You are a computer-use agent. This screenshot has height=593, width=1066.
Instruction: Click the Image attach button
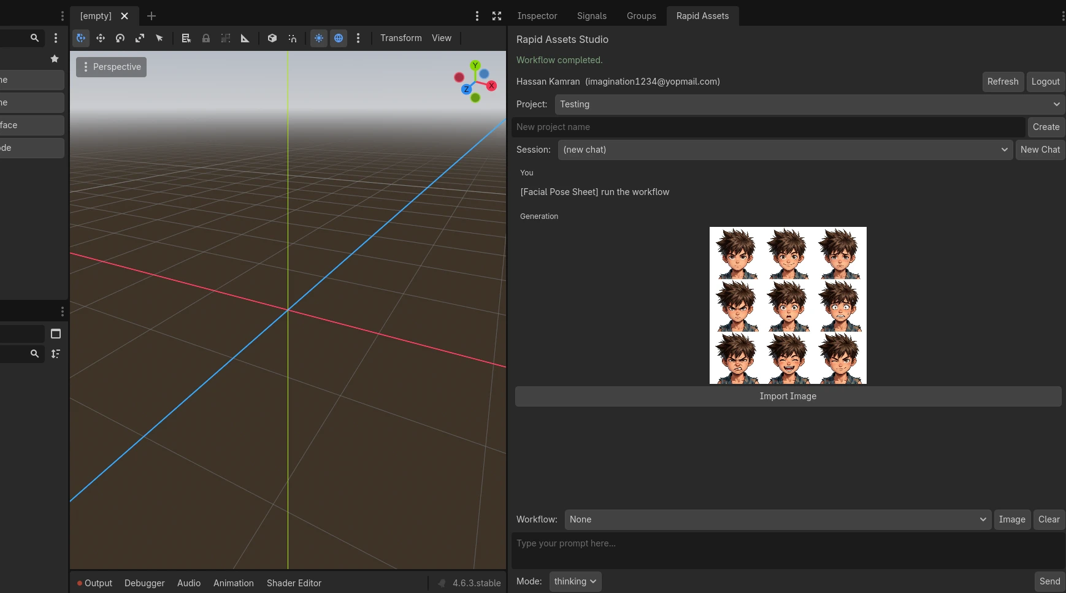(1012, 519)
